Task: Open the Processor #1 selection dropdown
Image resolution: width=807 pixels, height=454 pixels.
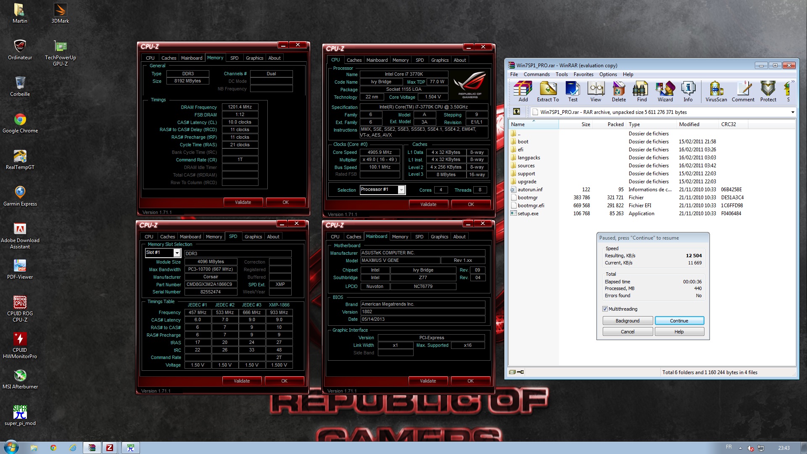Action: [401, 190]
